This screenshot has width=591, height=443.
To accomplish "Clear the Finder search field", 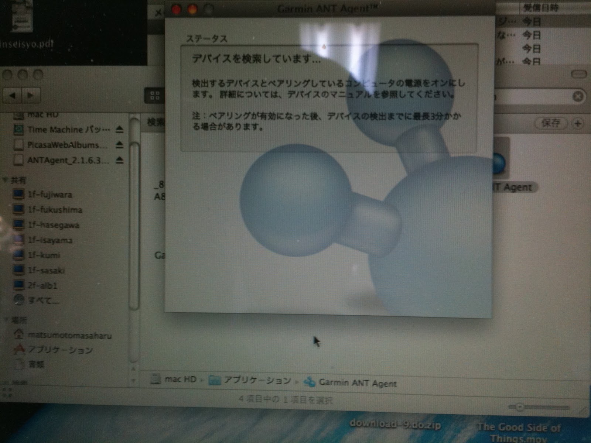I will tap(578, 96).
